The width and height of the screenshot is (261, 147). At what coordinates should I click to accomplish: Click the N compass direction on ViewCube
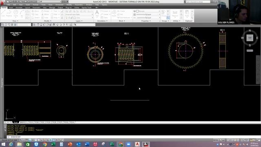tap(250, 31)
